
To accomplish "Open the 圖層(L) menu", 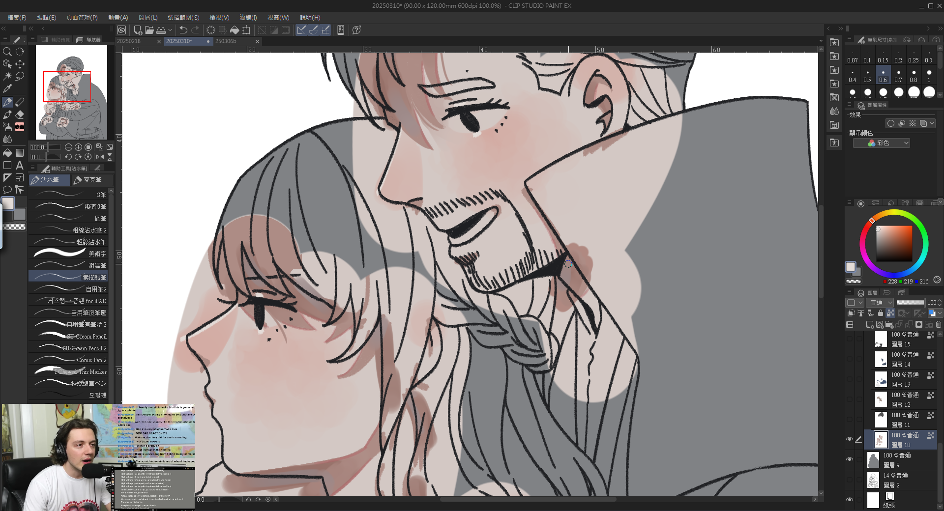I will (148, 17).
